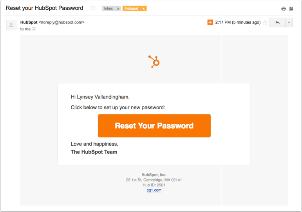302x212 pixels.
Task: Click the importance marker beside subject
Action: pyautogui.click(x=93, y=8)
